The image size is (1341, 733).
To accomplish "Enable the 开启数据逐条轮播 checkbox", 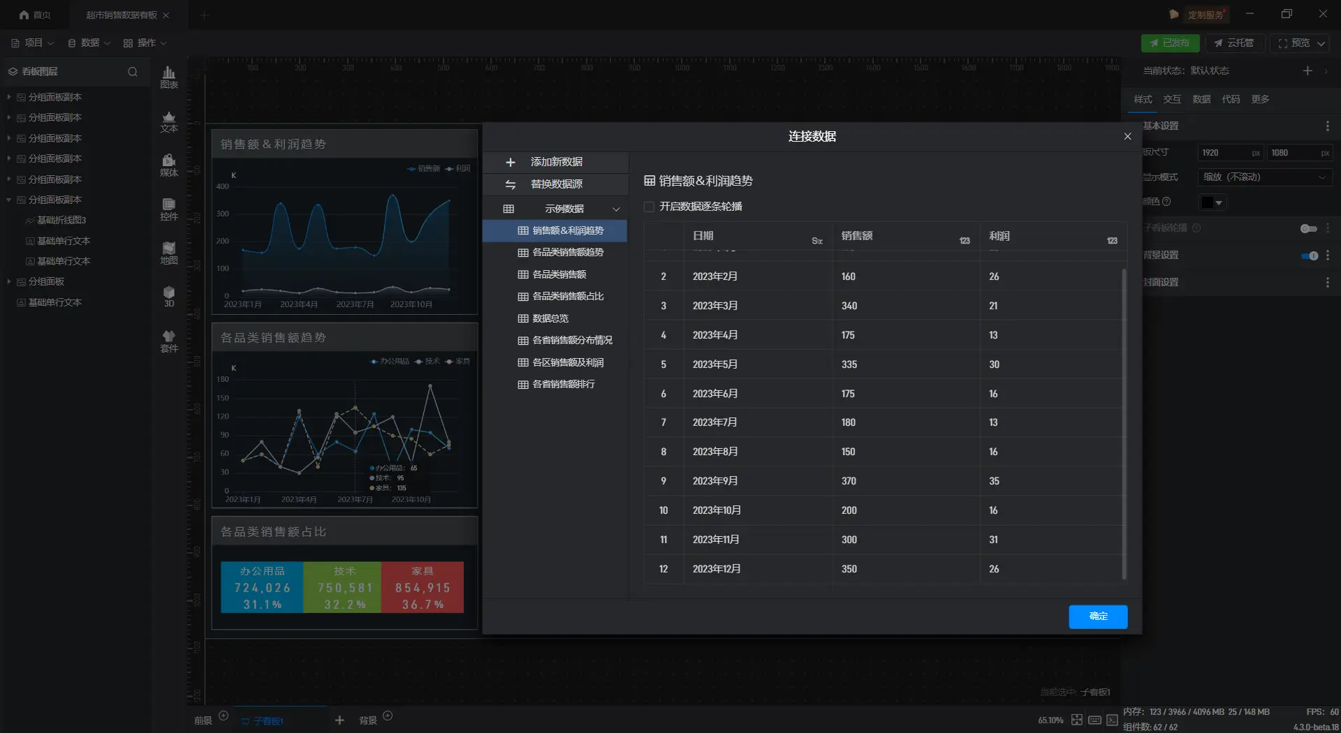I will coord(650,207).
